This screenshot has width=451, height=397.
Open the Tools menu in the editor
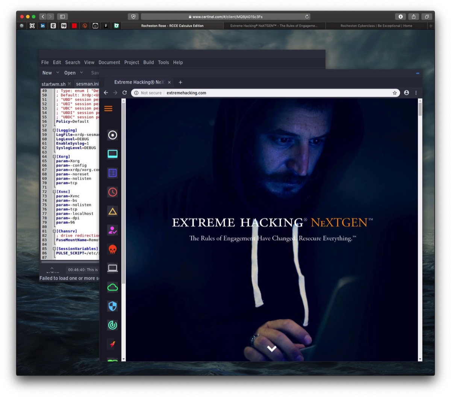tap(163, 62)
